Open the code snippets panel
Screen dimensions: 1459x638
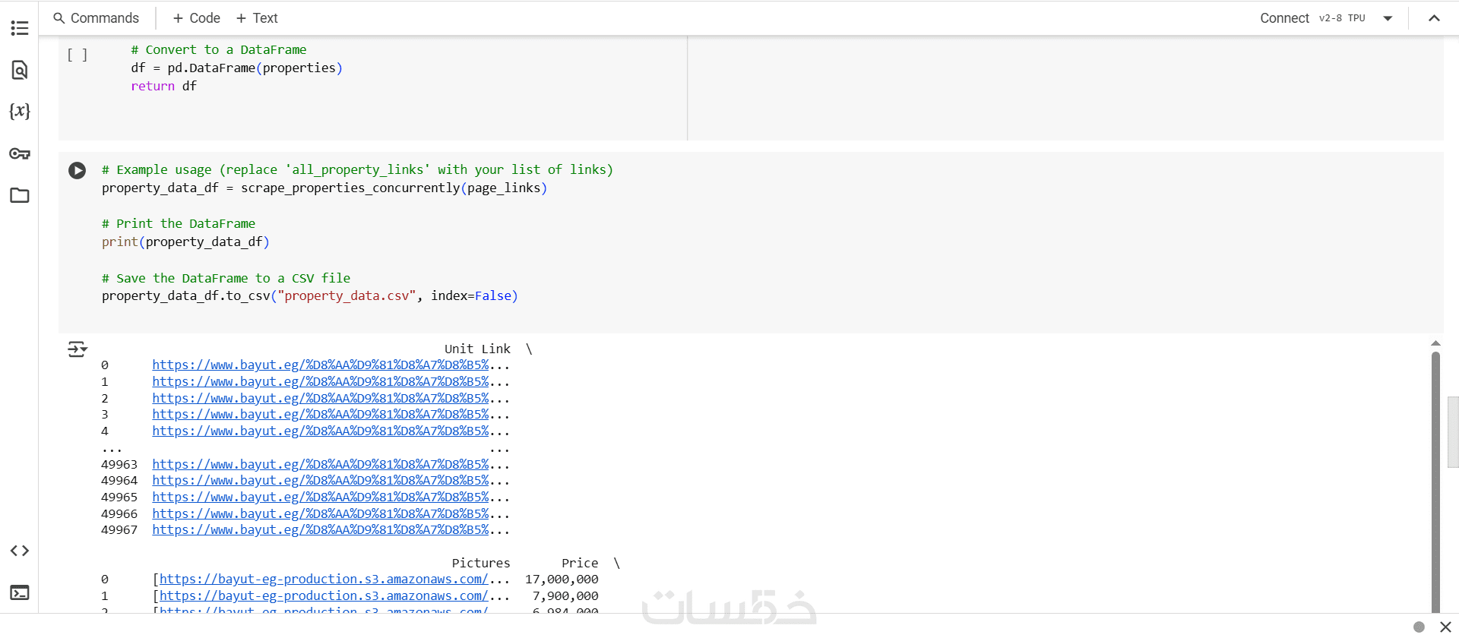pyautogui.click(x=20, y=551)
